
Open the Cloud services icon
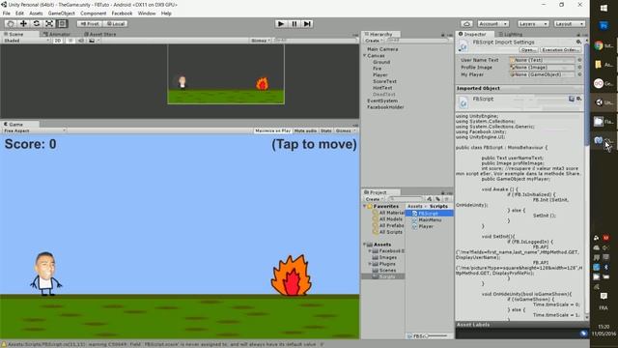click(466, 23)
